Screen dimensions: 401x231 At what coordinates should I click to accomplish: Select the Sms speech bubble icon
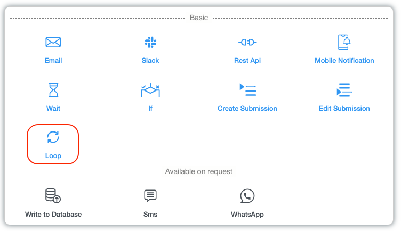pyautogui.click(x=150, y=195)
